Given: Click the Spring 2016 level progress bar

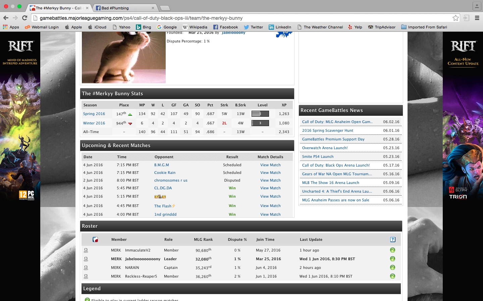Looking at the screenshot, I should (x=260, y=114).
